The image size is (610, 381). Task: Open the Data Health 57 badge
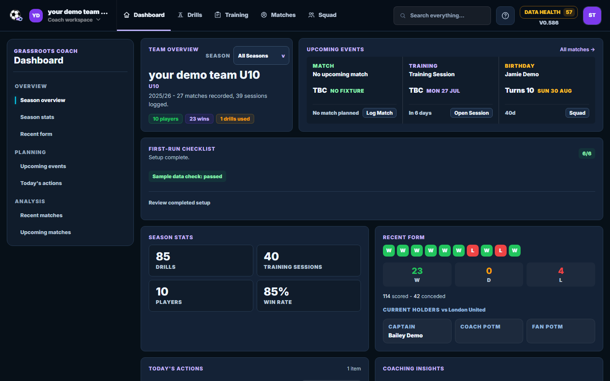(549, 12)
